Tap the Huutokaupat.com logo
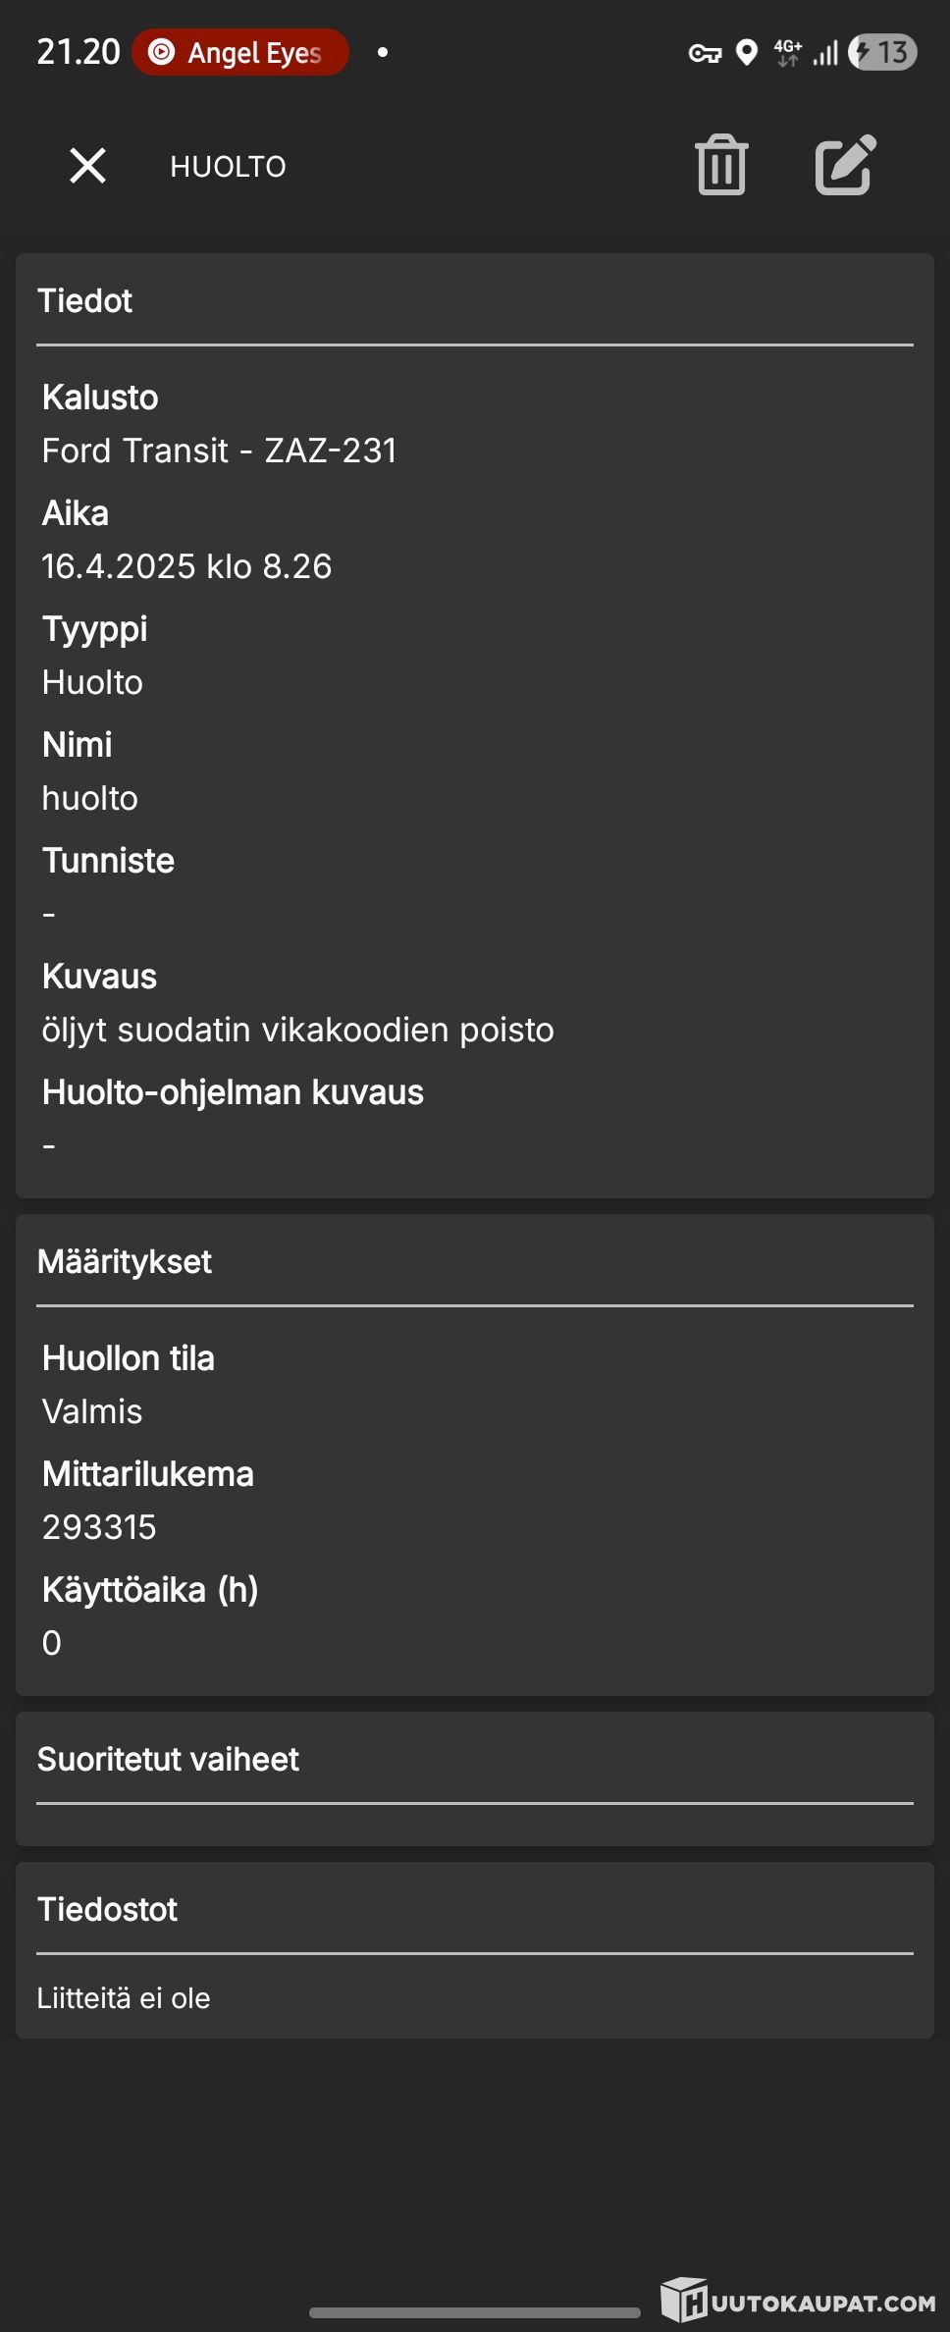Screen dimensions: 950x2332 pyautogui.click(x=798, y=2301)
